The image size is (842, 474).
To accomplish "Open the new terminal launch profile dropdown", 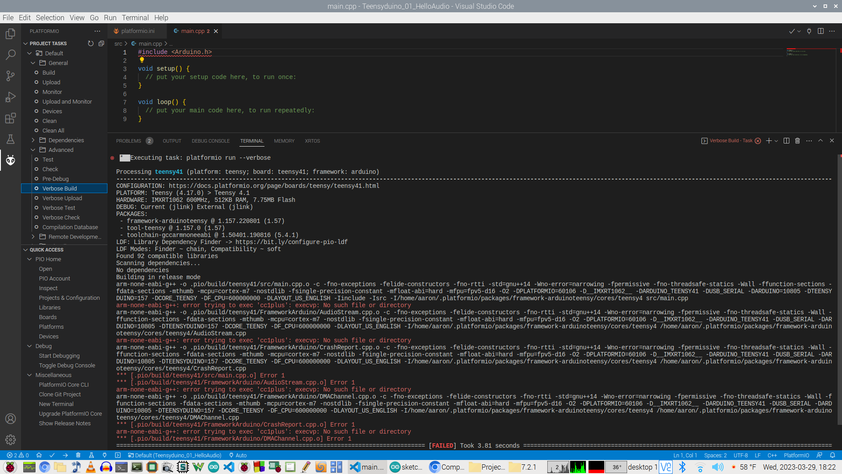I will 777,141.
